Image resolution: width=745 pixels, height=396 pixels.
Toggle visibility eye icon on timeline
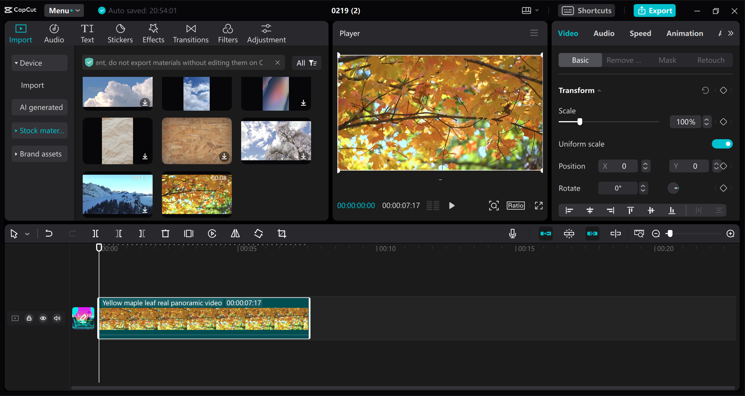coord(43,318)
